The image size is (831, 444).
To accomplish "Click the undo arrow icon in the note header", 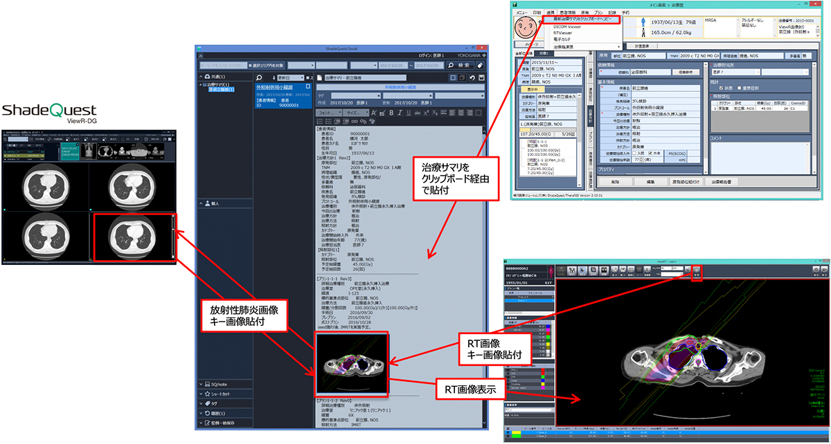I will click(472, 77).
